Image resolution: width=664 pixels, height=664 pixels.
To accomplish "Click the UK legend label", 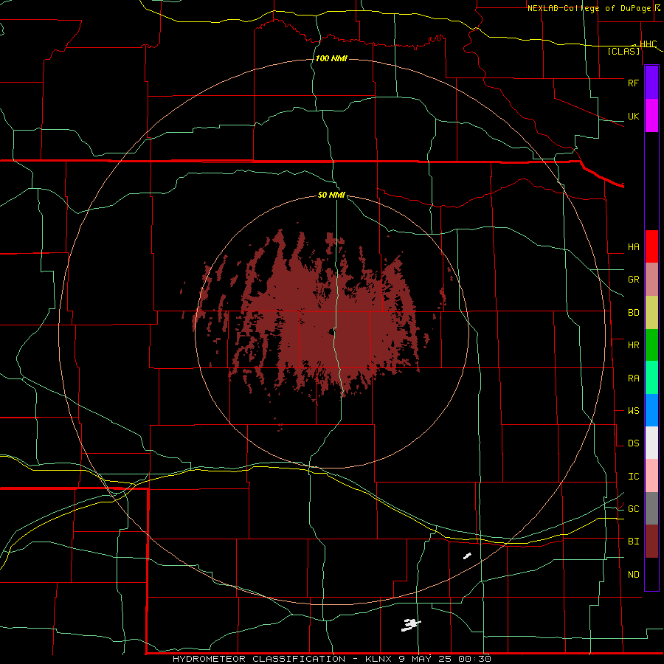I will click(633, 116).
